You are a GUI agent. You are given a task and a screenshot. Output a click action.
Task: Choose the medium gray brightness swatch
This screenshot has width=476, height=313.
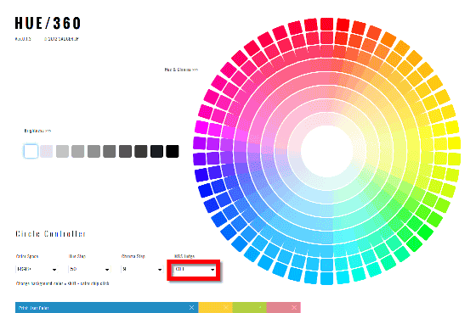coord(93,151)
